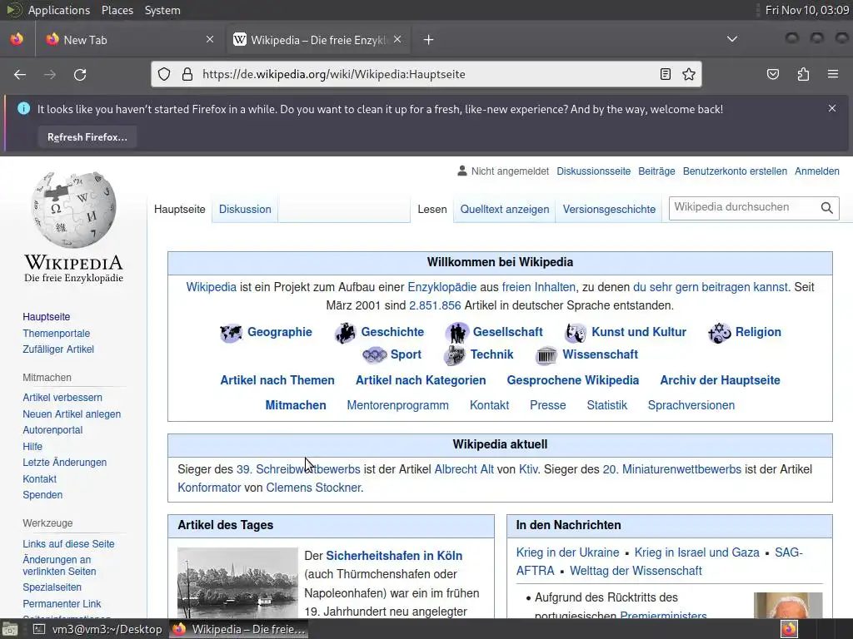The height and width of the screenshot is (639, 853).
Task: Click the info icon in notification bar
Action: (x=24, y=109)
